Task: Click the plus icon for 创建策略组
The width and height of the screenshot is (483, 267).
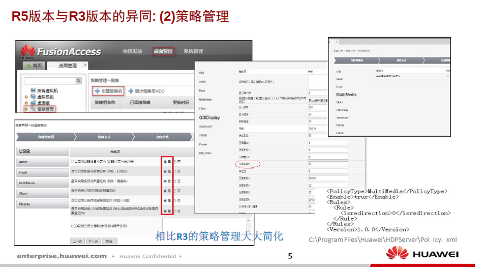Action: (97, 91)
